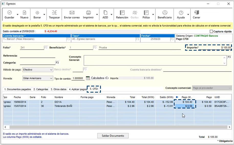
Task: Click the horizontal scrollbar under the grid
Action: (118, 127)
